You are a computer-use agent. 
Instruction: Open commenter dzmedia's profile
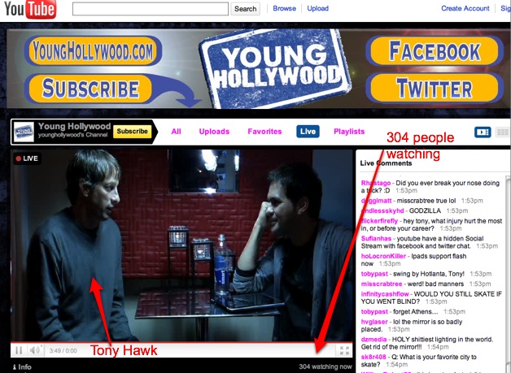[x=373, y=340]
